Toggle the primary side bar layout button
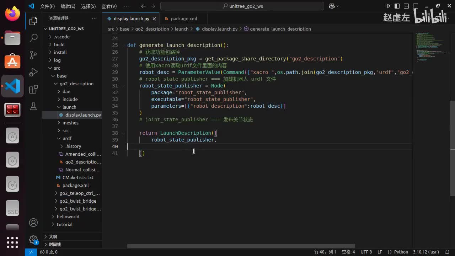 coord(397,6)
